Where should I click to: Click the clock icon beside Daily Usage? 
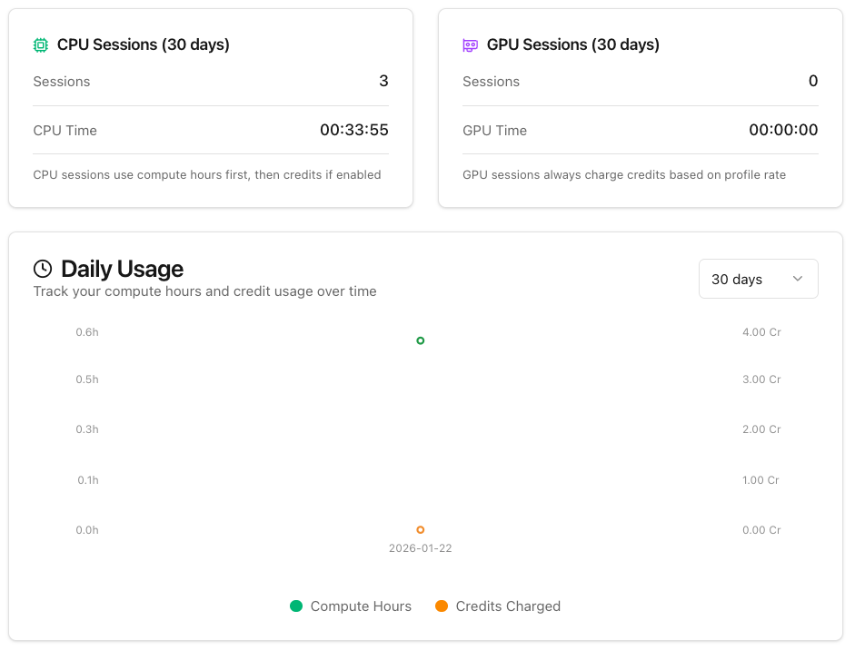point(43,269)
